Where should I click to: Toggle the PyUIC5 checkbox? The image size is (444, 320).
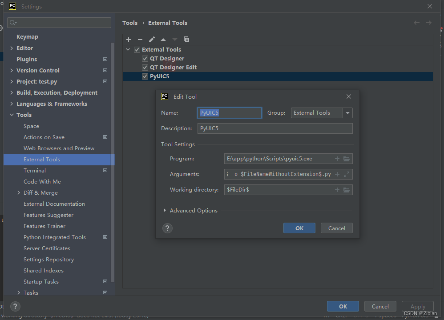click(145, 76)
